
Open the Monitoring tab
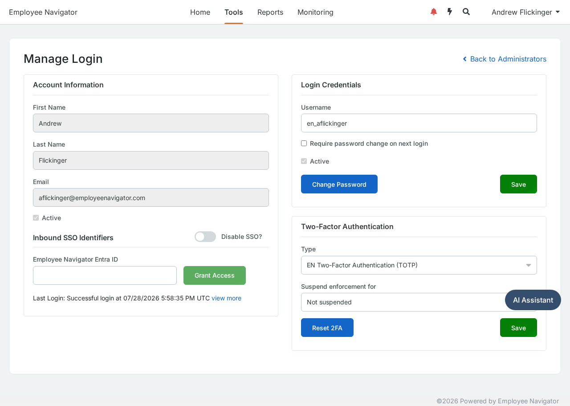click(x=315, y=12)
